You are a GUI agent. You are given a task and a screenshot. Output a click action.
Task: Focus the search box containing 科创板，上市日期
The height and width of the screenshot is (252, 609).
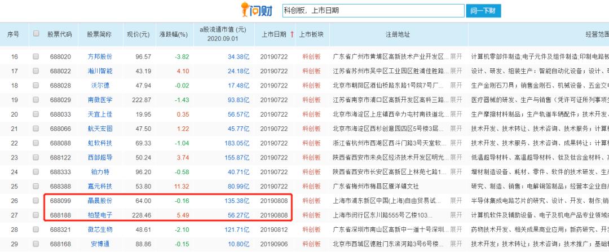373,11
